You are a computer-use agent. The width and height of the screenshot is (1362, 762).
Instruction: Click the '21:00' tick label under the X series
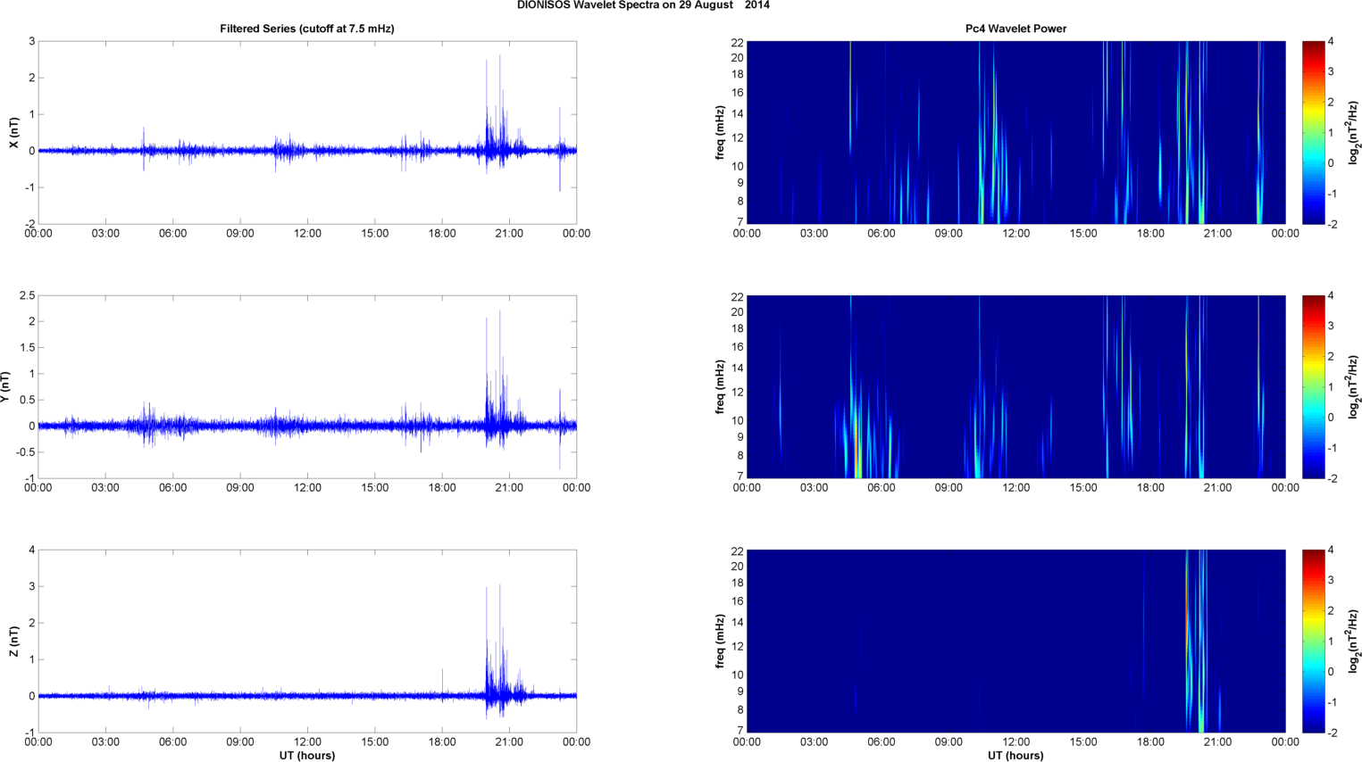[509, 234]
